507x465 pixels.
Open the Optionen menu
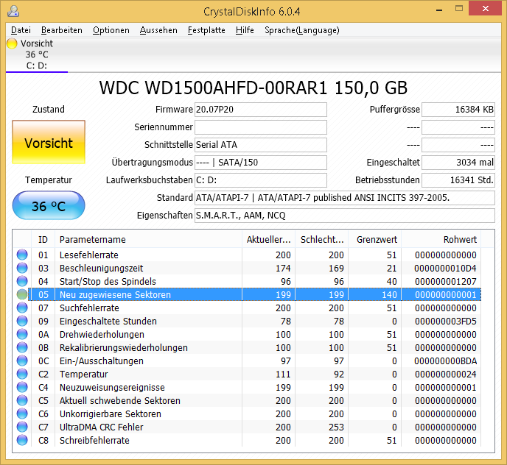(x=111, y=30)
